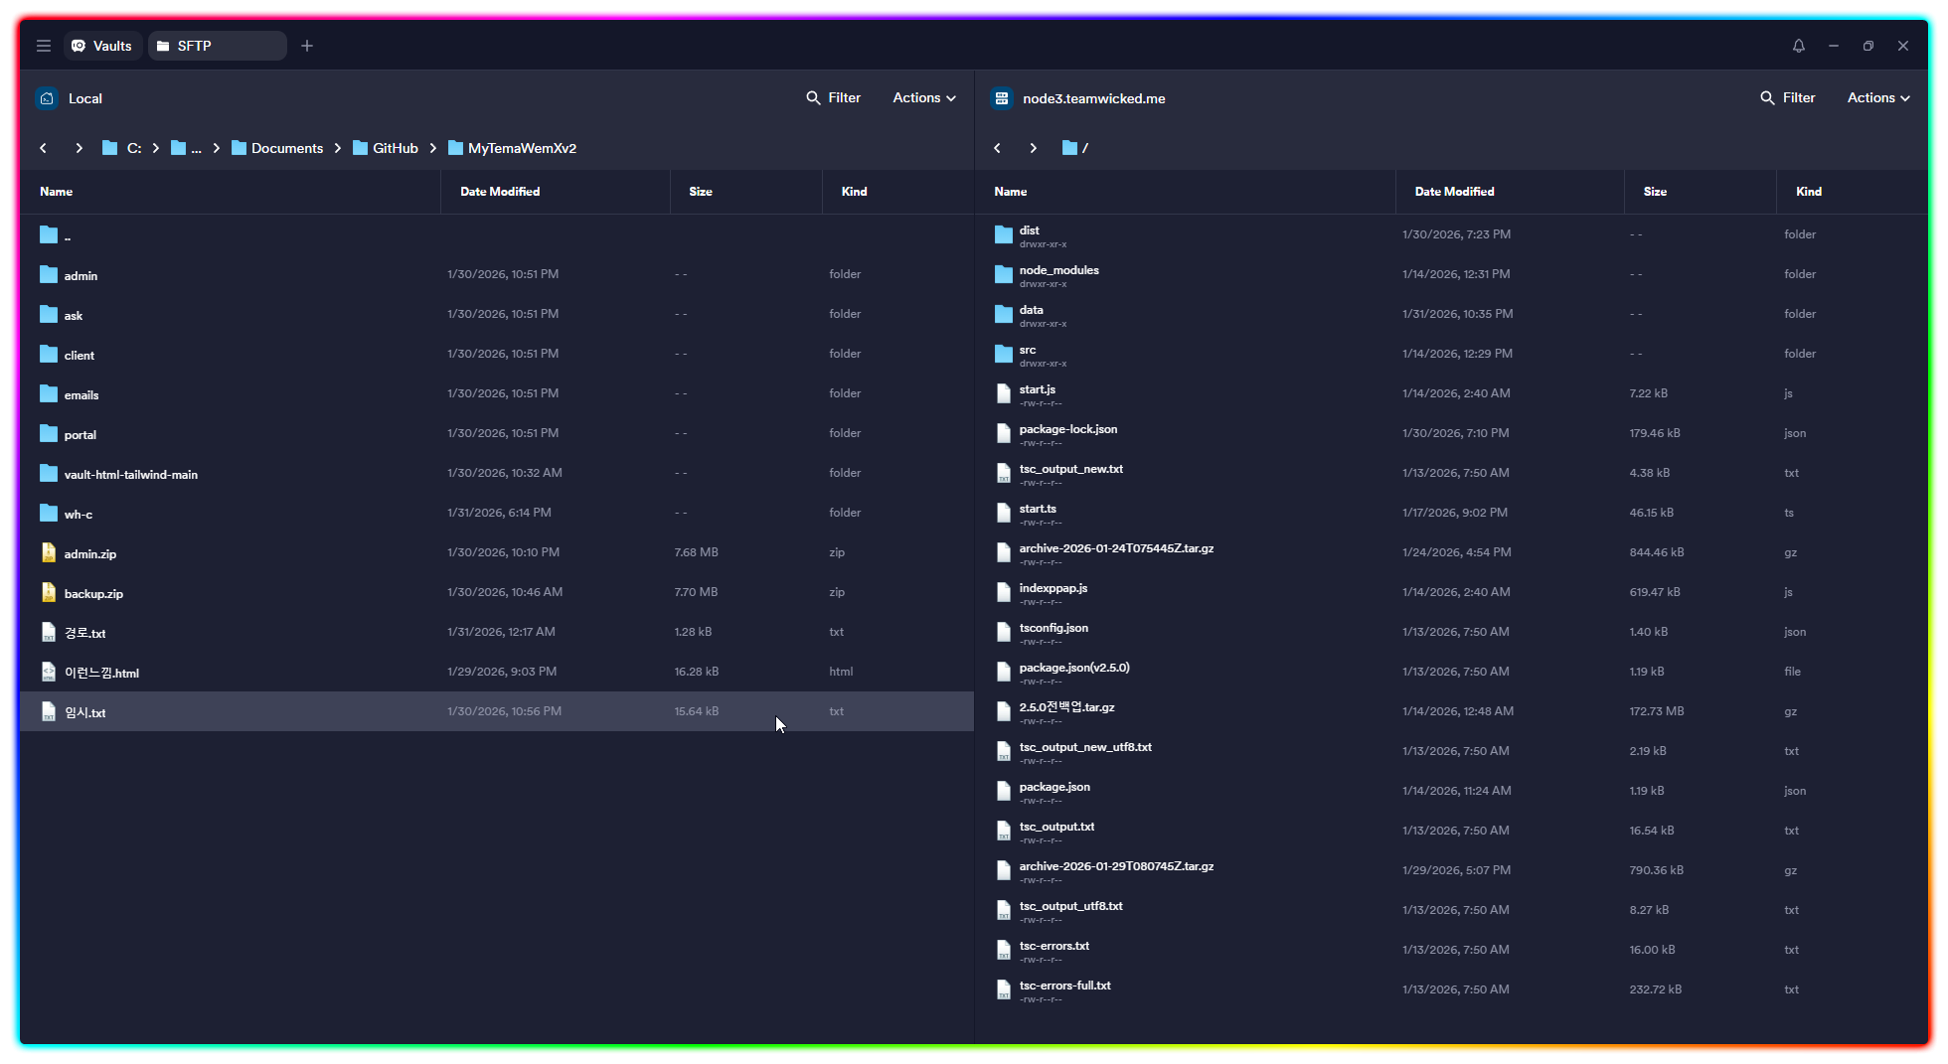The height and width of the screenshot is (1064, 1948).
Task: Select the SFTP tab
Action: click(217, 46)
